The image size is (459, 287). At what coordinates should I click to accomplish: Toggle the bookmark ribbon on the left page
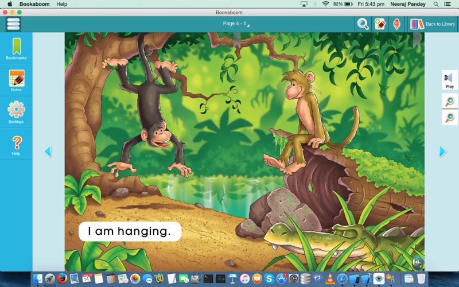click(236, 40)
